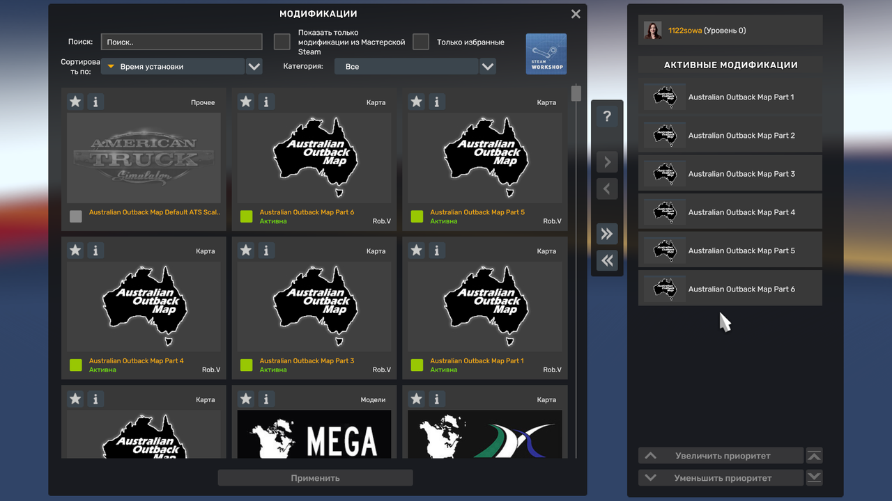Image resolution: width=892 pixels, height=501 pixels.
Task: Click the Australian Outback Map Part 4 title
Action: coord(137,360)
